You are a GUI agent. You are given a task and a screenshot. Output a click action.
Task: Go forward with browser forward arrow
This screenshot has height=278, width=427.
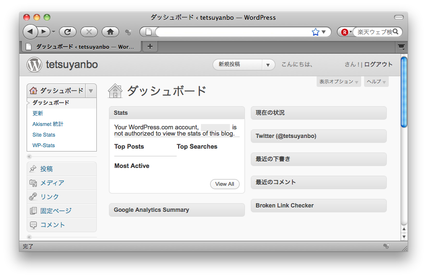tap(44, 32)
